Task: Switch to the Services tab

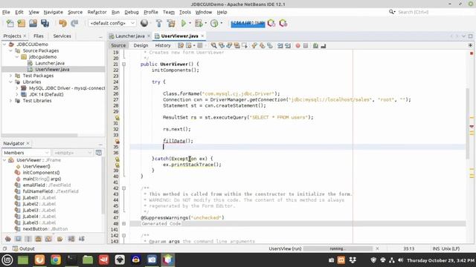Action: pyautogui.click(x=62, y=36)
